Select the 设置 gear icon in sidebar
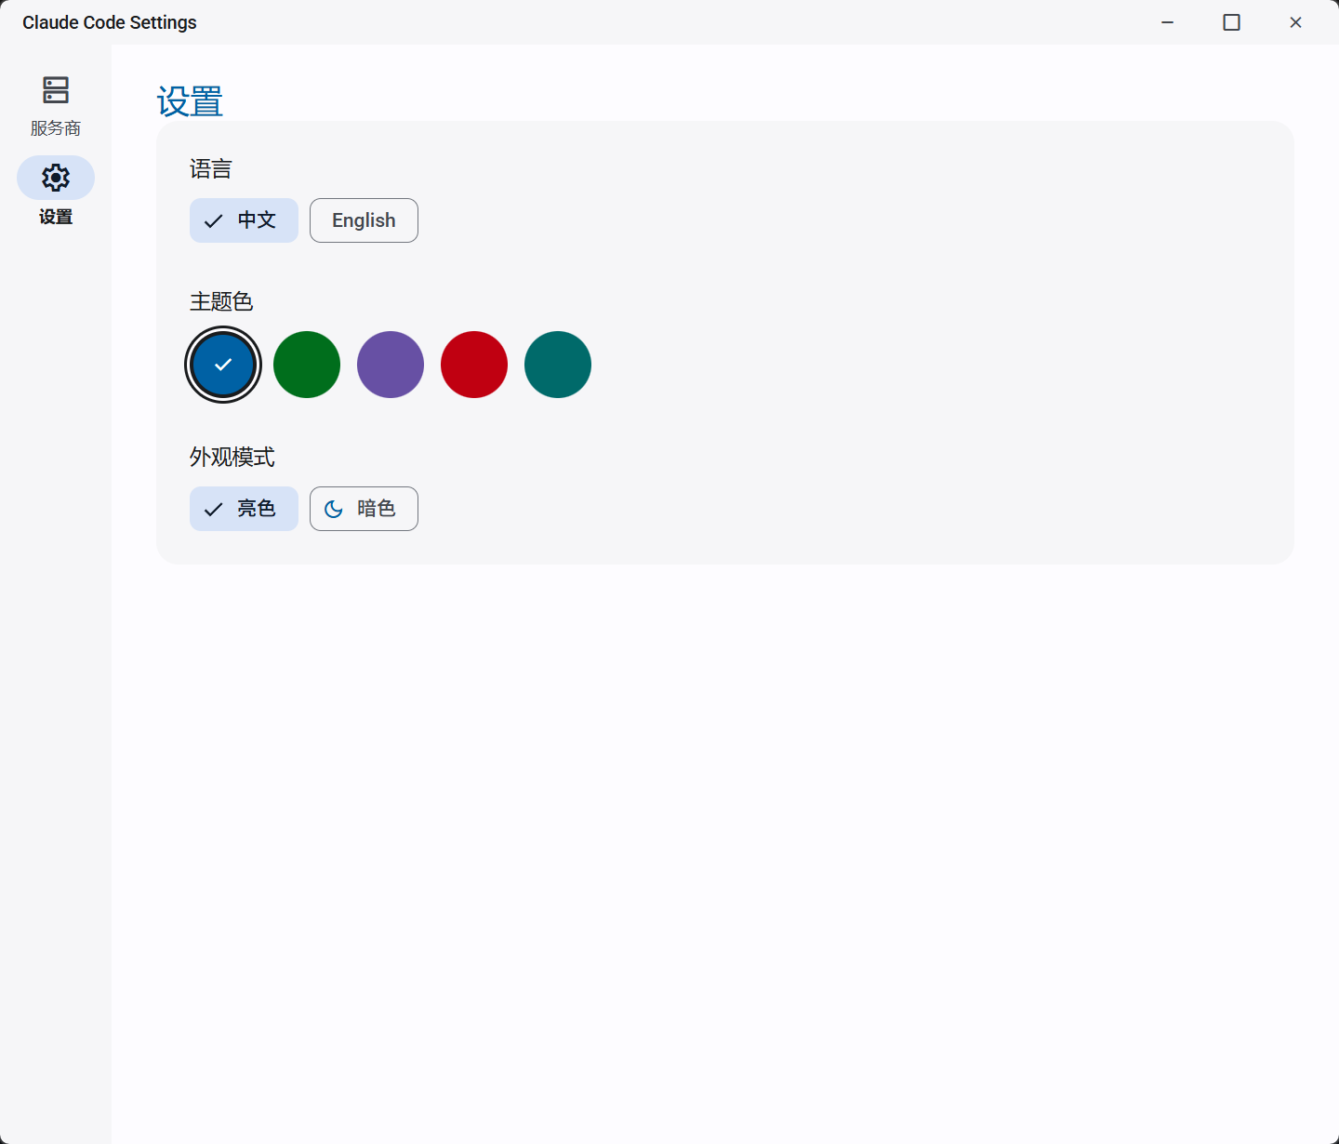Image resolution: width=1339 pixels, height=1144 pixels. click(56, 178)
